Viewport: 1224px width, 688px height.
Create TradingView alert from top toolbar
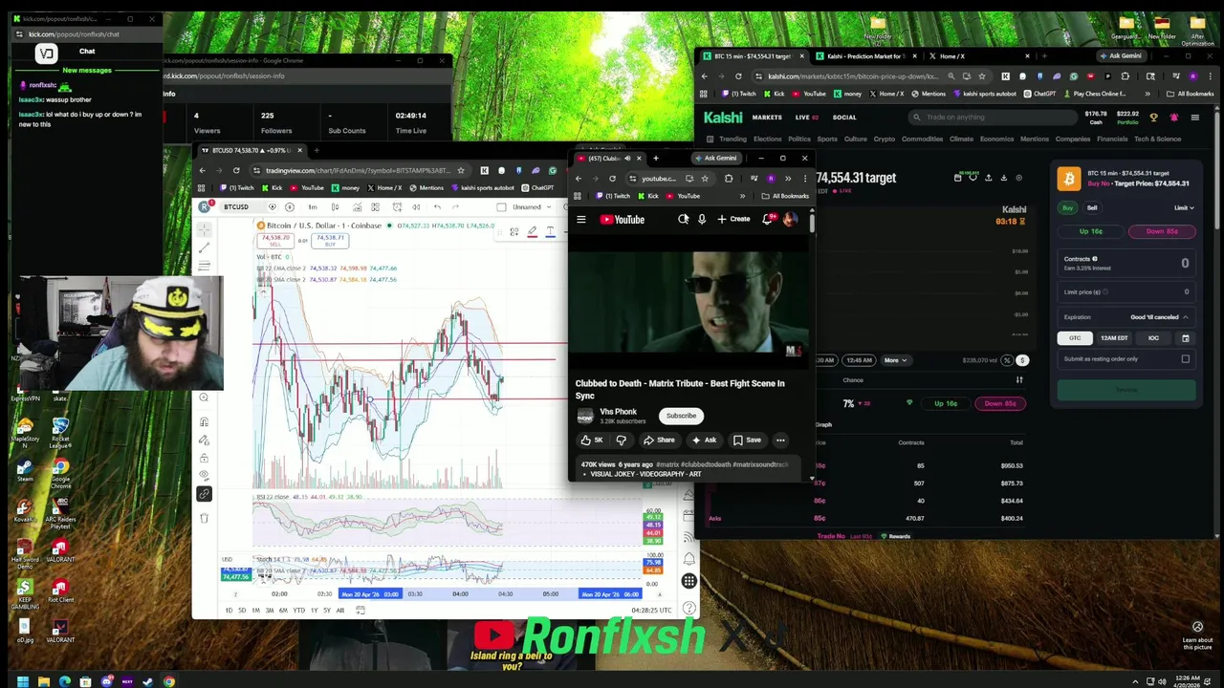(396, 207)
